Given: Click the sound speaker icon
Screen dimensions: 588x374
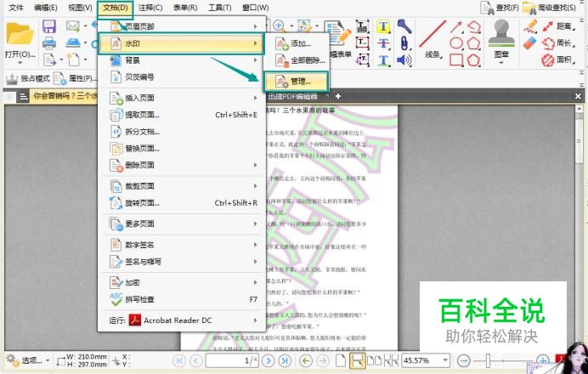Looking at the screenshot, I should click(x=404, y=60).
